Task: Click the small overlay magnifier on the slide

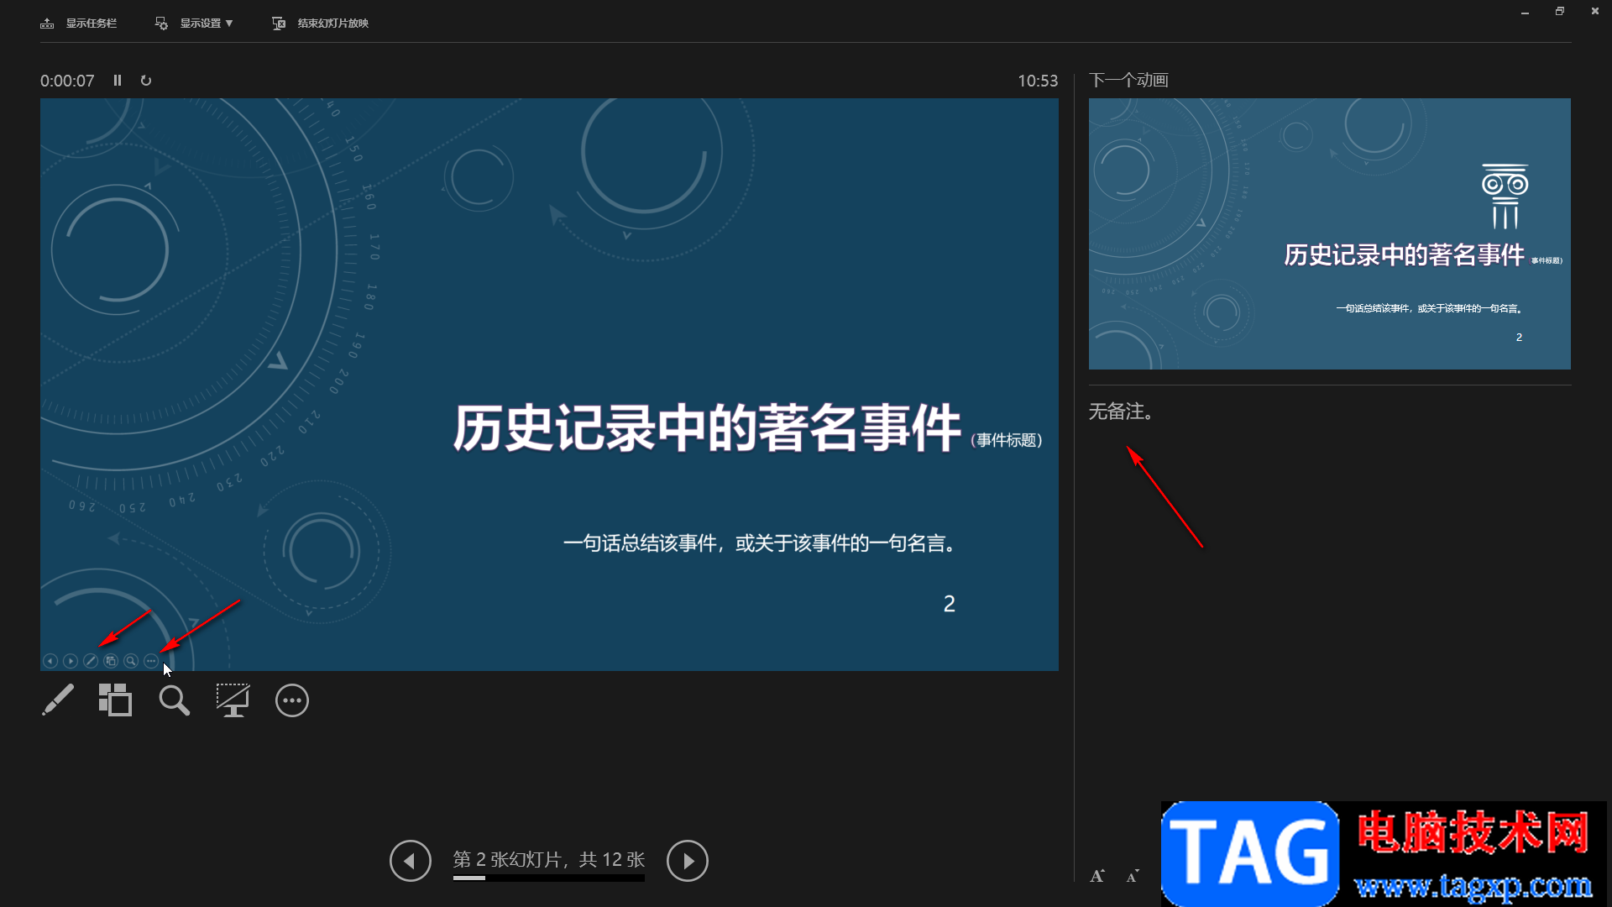Action: [x=131, y=661]
